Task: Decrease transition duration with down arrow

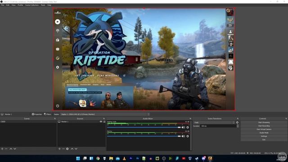Action: click(238, 127)
